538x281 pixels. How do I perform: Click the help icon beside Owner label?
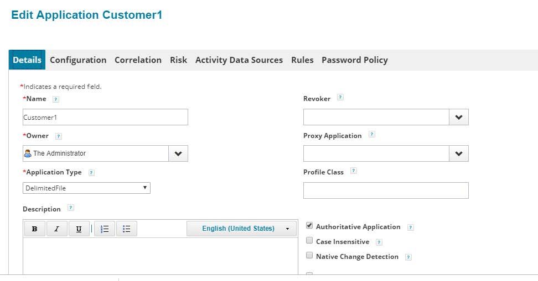pyautogui.click(x=59, y=136)
